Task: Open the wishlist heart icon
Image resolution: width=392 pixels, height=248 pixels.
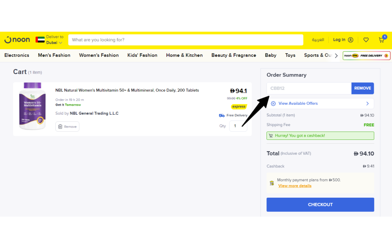Action: [366, 40]
